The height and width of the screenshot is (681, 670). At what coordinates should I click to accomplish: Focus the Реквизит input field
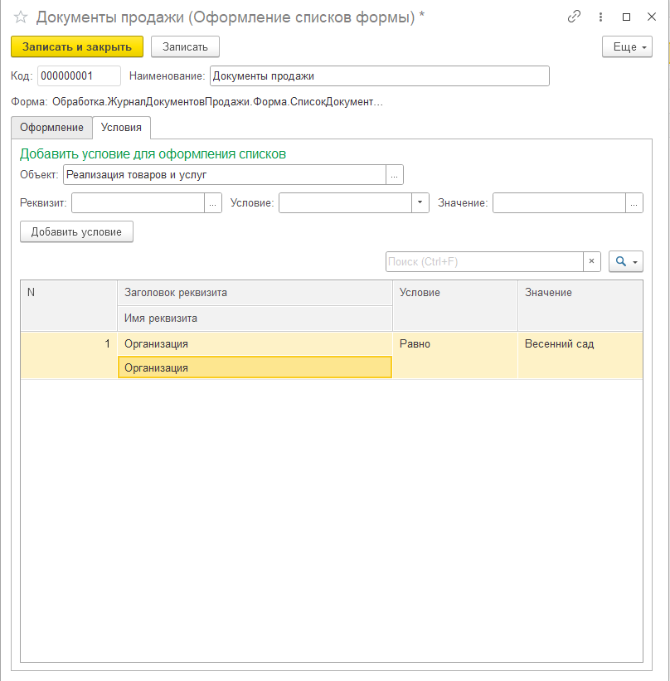(x=138, y=203)
